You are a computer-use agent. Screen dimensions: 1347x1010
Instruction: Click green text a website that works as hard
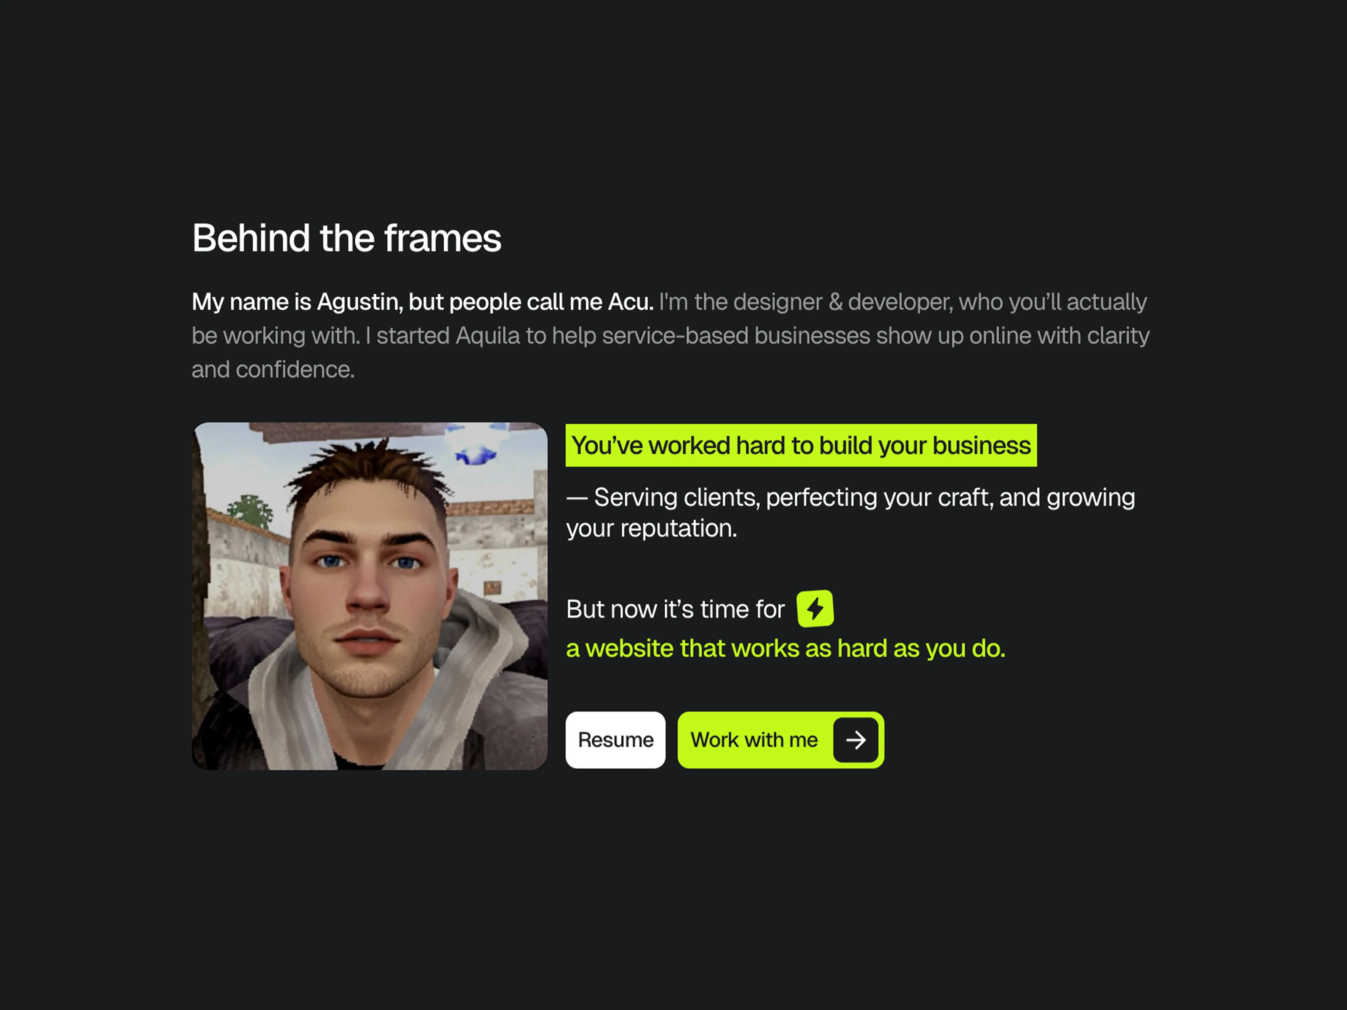point(785,649)
